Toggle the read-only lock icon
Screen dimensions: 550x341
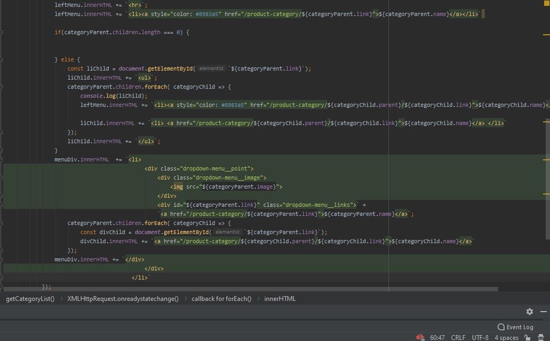(527, 337)
